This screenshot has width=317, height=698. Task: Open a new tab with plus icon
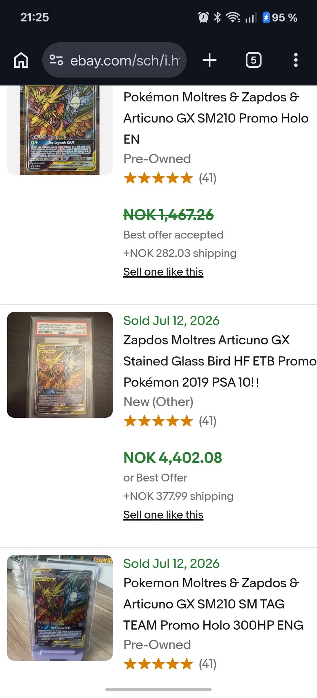point(209,60)
